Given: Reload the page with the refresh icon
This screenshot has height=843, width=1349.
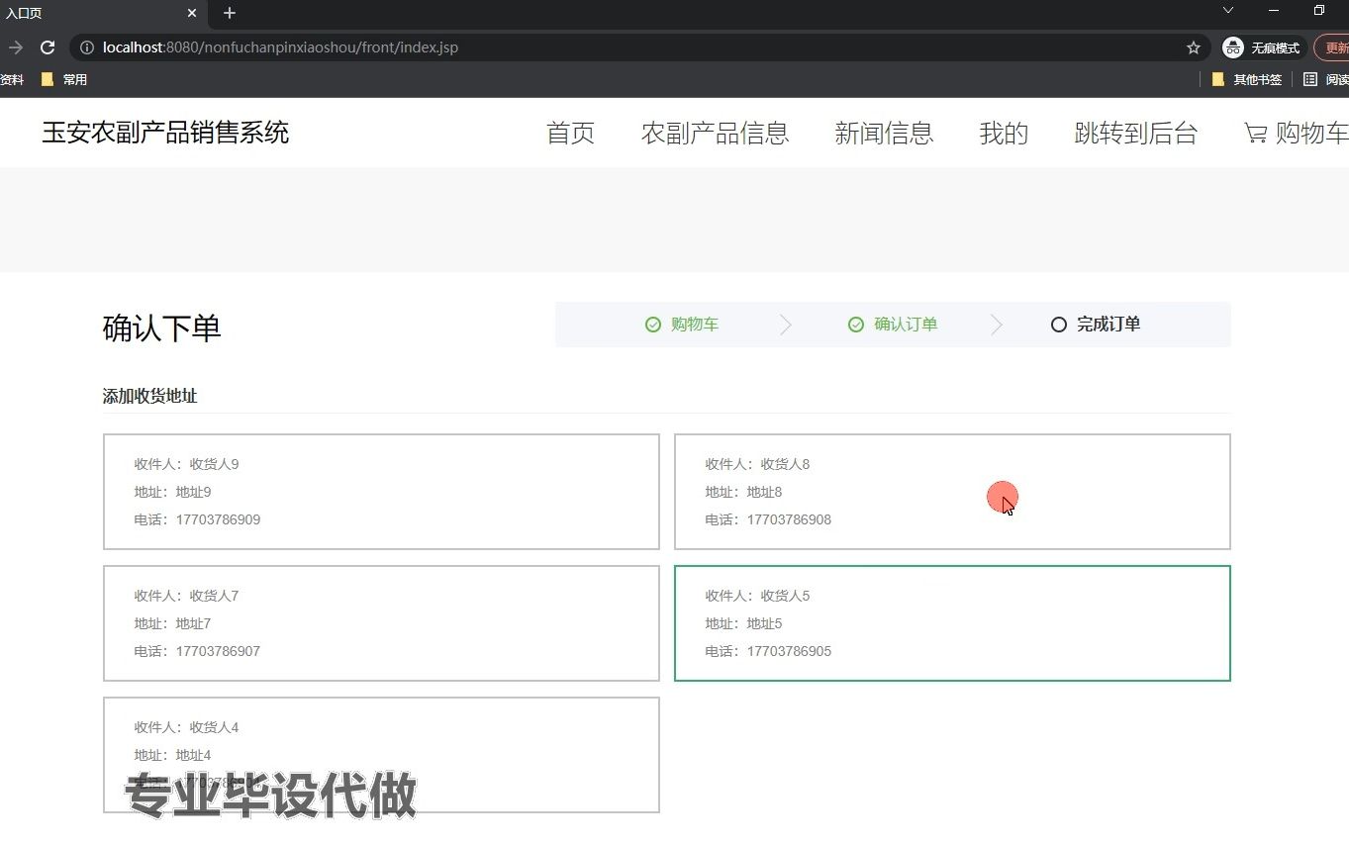Looking at the screenshot, I should pyautogui.click(x=47, y=47).
